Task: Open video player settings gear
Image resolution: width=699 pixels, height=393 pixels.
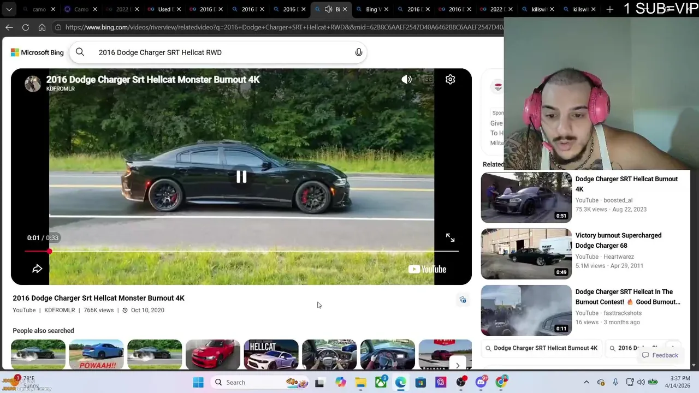Action: 450,80
